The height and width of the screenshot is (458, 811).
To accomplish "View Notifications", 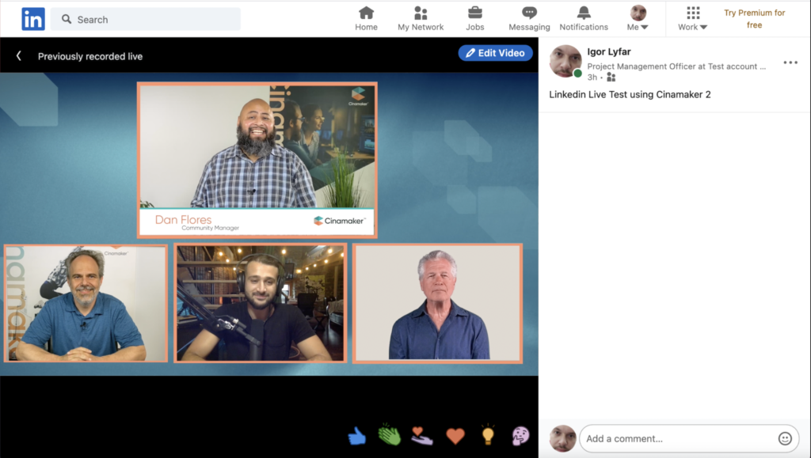I will 584,19.
